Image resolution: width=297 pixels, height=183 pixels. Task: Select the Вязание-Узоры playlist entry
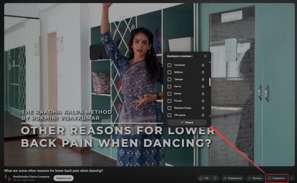(183, 108)
